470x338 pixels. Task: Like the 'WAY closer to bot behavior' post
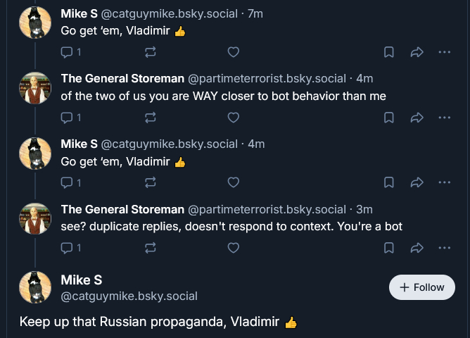coord(234,118)
